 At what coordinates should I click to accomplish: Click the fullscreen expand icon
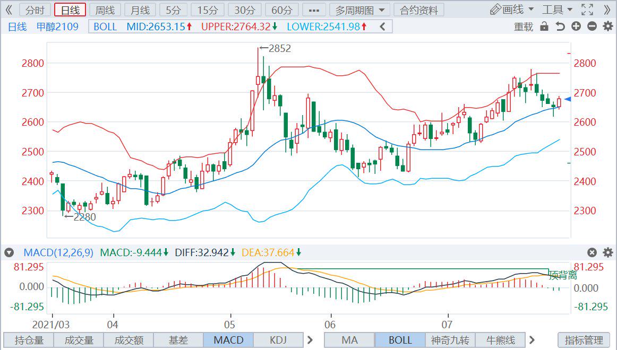pos(587,10)
